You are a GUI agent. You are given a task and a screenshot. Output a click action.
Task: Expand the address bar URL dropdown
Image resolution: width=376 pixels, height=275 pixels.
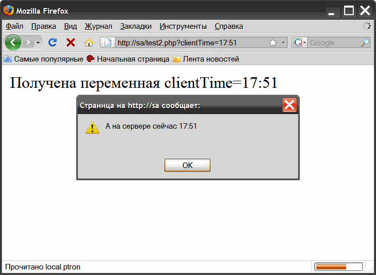point(283,43)
